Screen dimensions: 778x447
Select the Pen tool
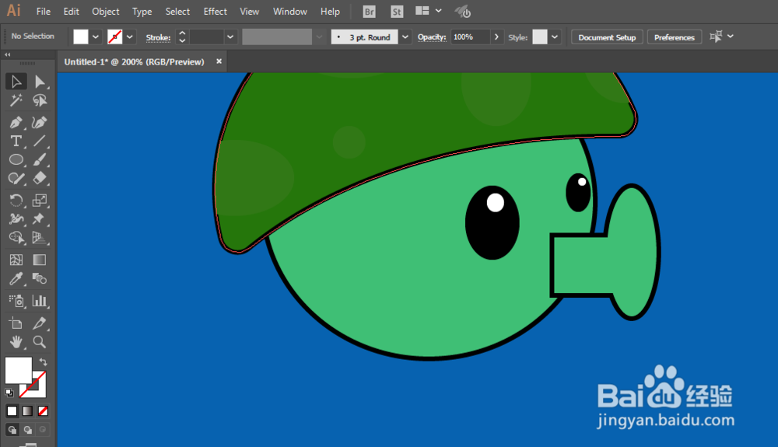click(x=16, y=122)
